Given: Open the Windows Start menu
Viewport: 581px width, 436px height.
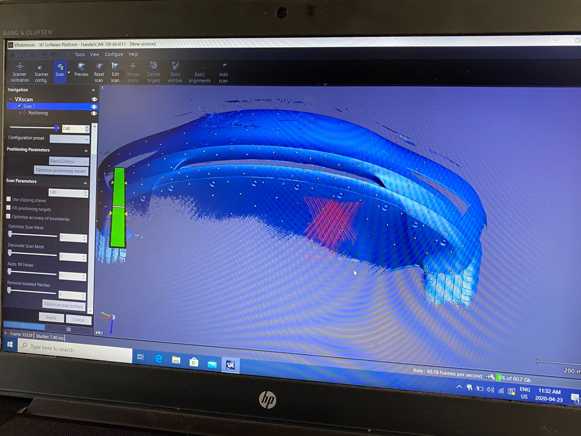Looking at the screenshot, I should 10,344.
